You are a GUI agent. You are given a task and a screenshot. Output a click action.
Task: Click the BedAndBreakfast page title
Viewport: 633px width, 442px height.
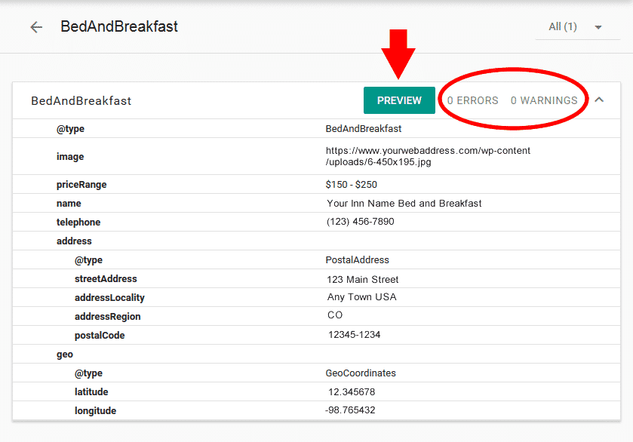coord(119,26)
